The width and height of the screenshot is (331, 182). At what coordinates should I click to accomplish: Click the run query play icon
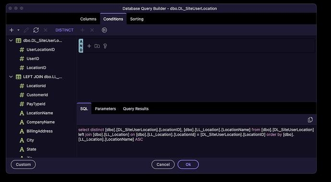click(x=104, y=30)
